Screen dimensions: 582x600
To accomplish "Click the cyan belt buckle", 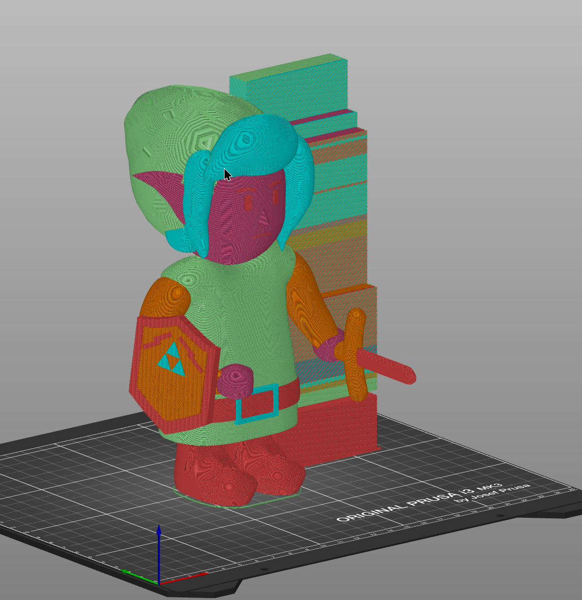I will (x=257, y=404).
